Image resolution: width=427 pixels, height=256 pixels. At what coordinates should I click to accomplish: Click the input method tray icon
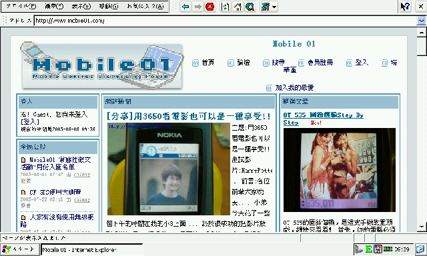point(378,249)
